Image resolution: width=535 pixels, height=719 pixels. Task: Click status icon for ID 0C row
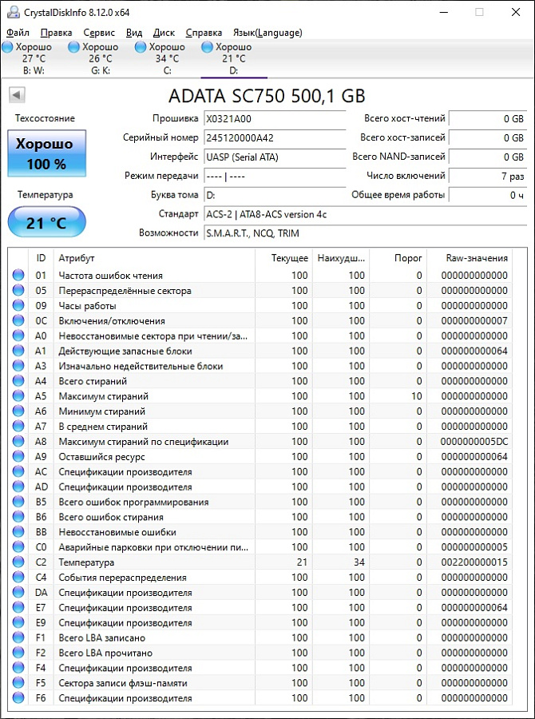(18, 320)
